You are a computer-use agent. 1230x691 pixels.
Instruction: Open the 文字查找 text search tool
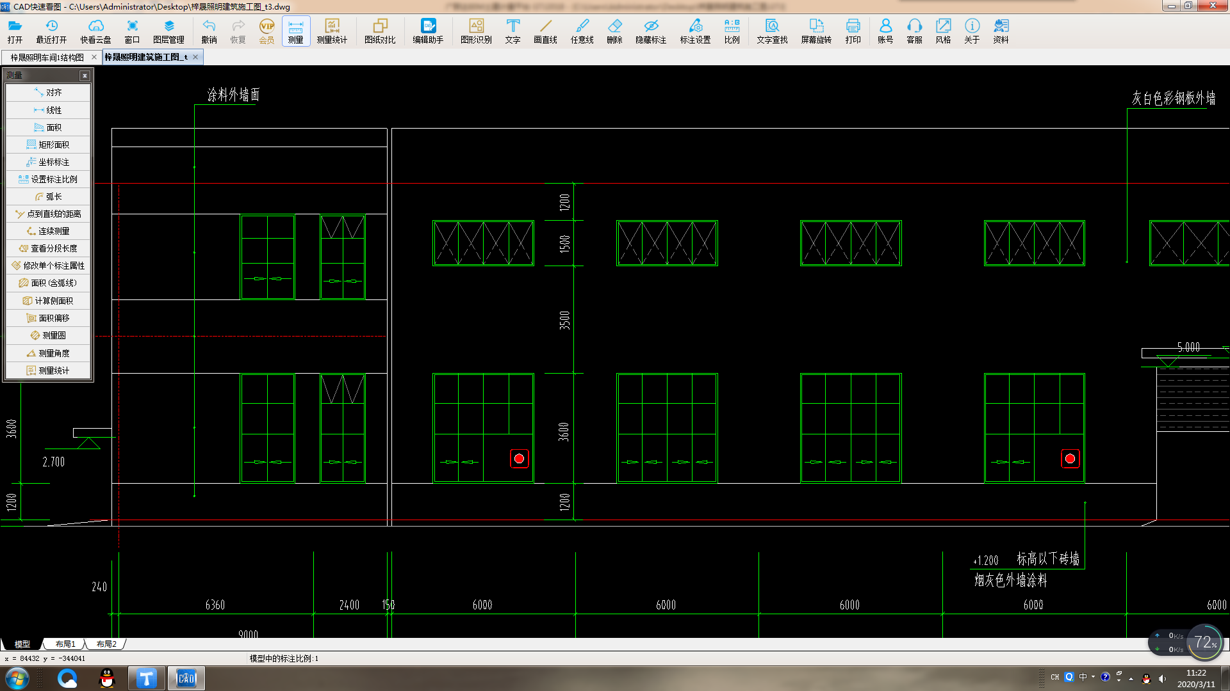pos(772,30)
